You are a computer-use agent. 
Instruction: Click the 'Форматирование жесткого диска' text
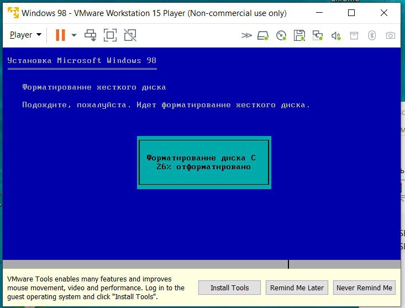tap(94, 87)
